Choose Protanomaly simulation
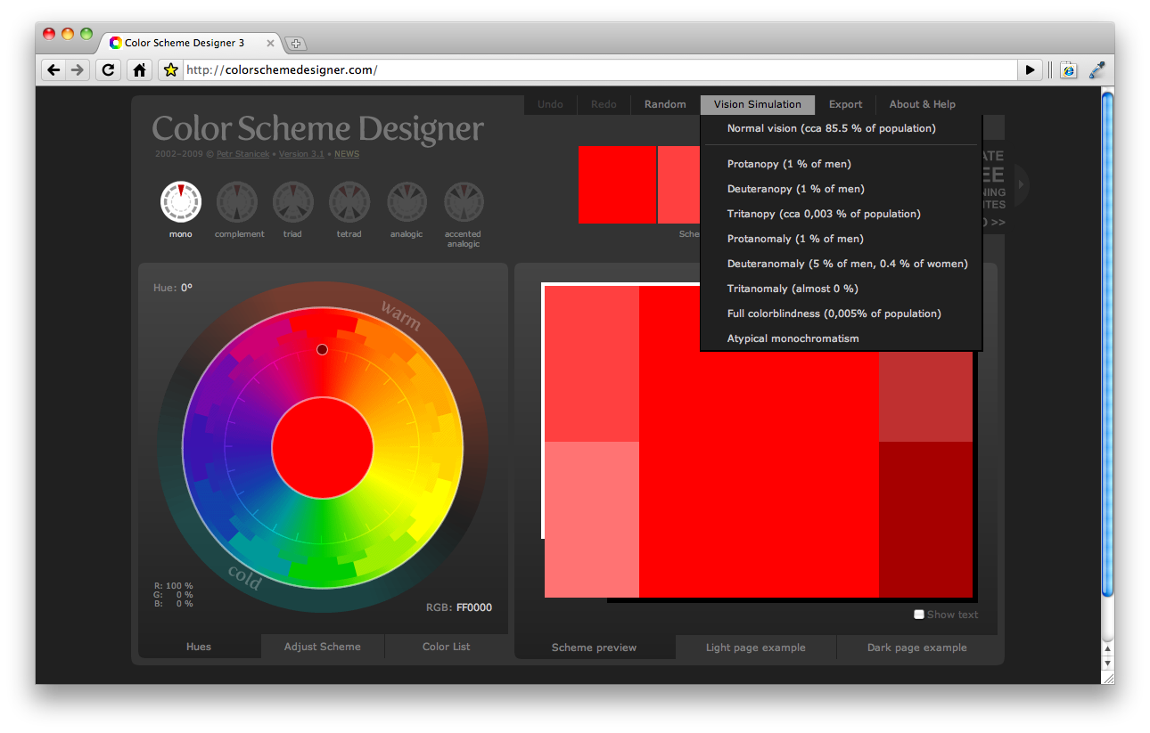Image resolution: width=1150 pixels, height=733 pixels. [795, 239]
